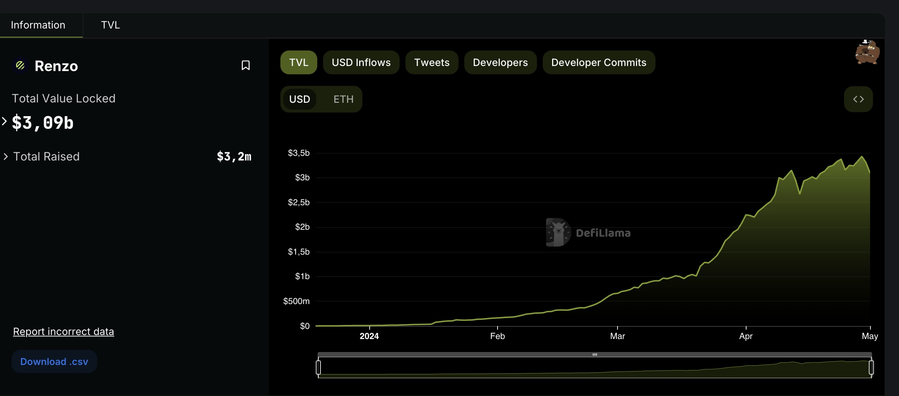Click the 2024 label on the x-axis
Image resolution: width=899 pixels, height=396 pixels.
pyautogui.click(x=369, y=336)
